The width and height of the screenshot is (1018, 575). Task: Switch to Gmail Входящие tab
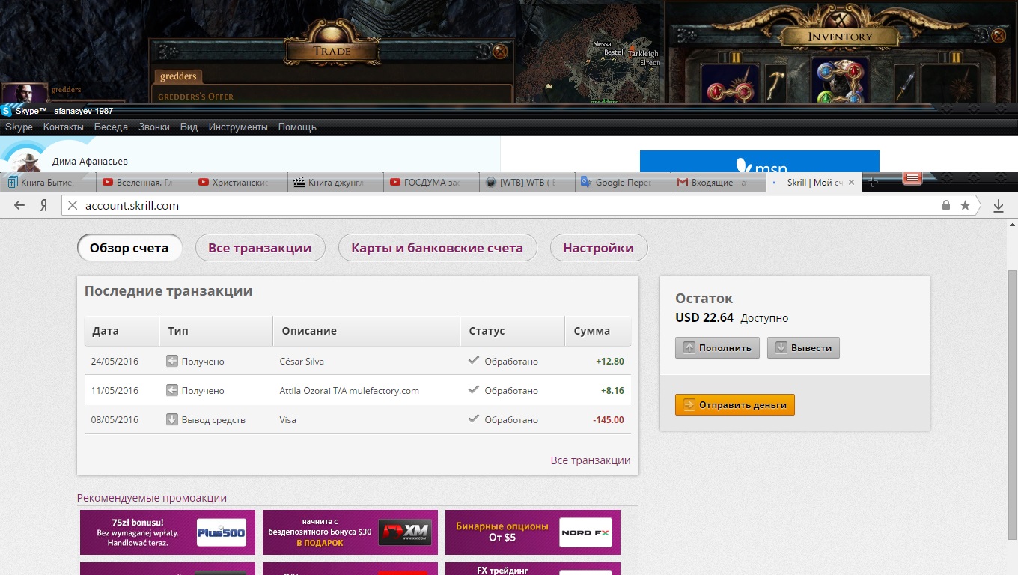[719, 182]
